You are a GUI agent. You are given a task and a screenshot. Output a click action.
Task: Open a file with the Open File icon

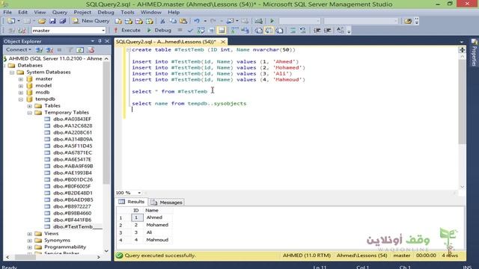42,21
